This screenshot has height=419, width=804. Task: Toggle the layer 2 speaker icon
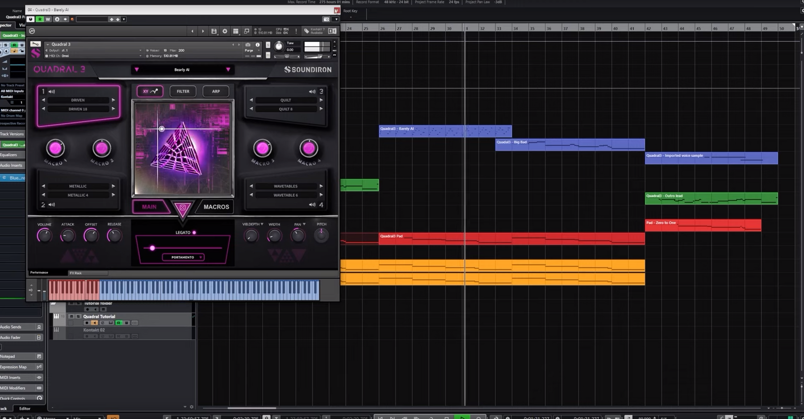[52, 205]
